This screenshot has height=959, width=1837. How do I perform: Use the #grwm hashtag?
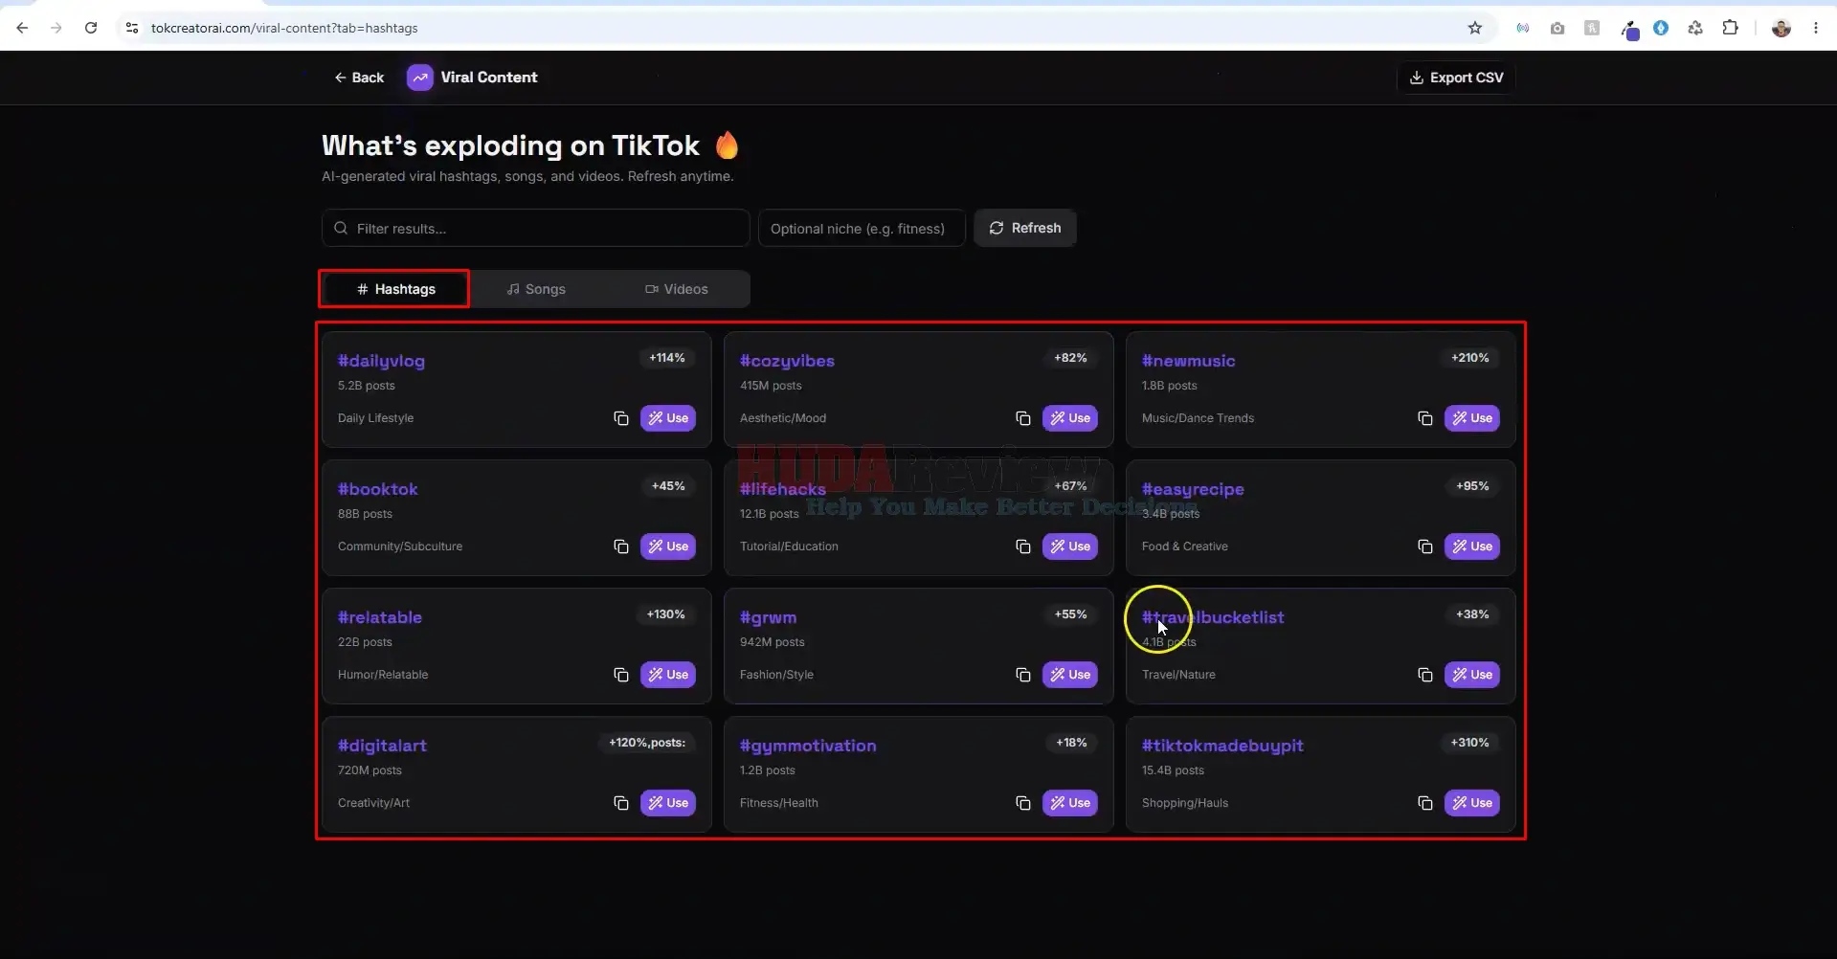[1070, 675]
